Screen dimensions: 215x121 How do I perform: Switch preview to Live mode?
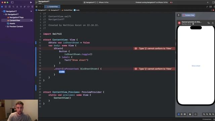178,114
